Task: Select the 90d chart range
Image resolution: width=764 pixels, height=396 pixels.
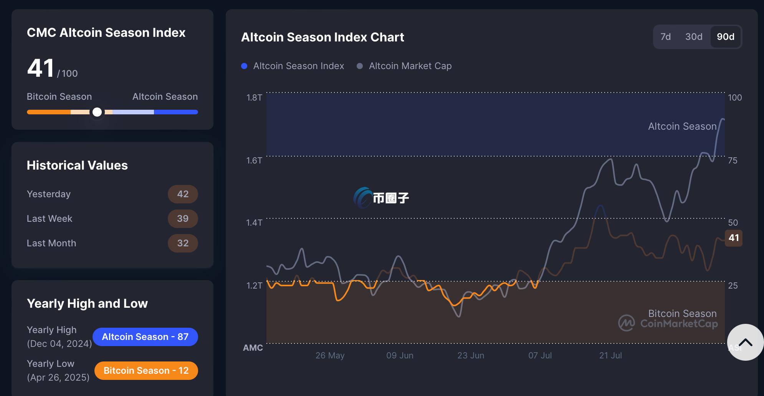Action: tap(725, 37)
